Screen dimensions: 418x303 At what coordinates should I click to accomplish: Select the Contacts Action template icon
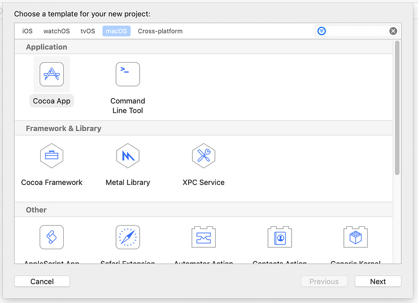[280, 237]
